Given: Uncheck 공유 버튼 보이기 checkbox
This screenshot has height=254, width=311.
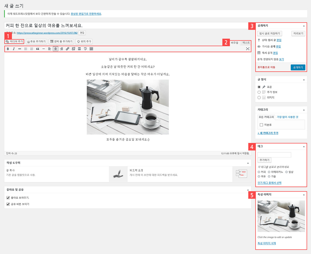Looking at the screenshot, I should [x=8, y=204].
